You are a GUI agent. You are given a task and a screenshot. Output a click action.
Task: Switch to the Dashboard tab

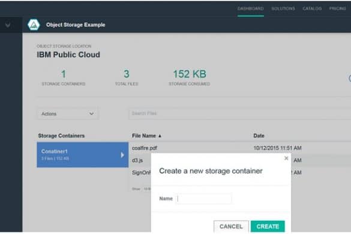click(250, 8)
